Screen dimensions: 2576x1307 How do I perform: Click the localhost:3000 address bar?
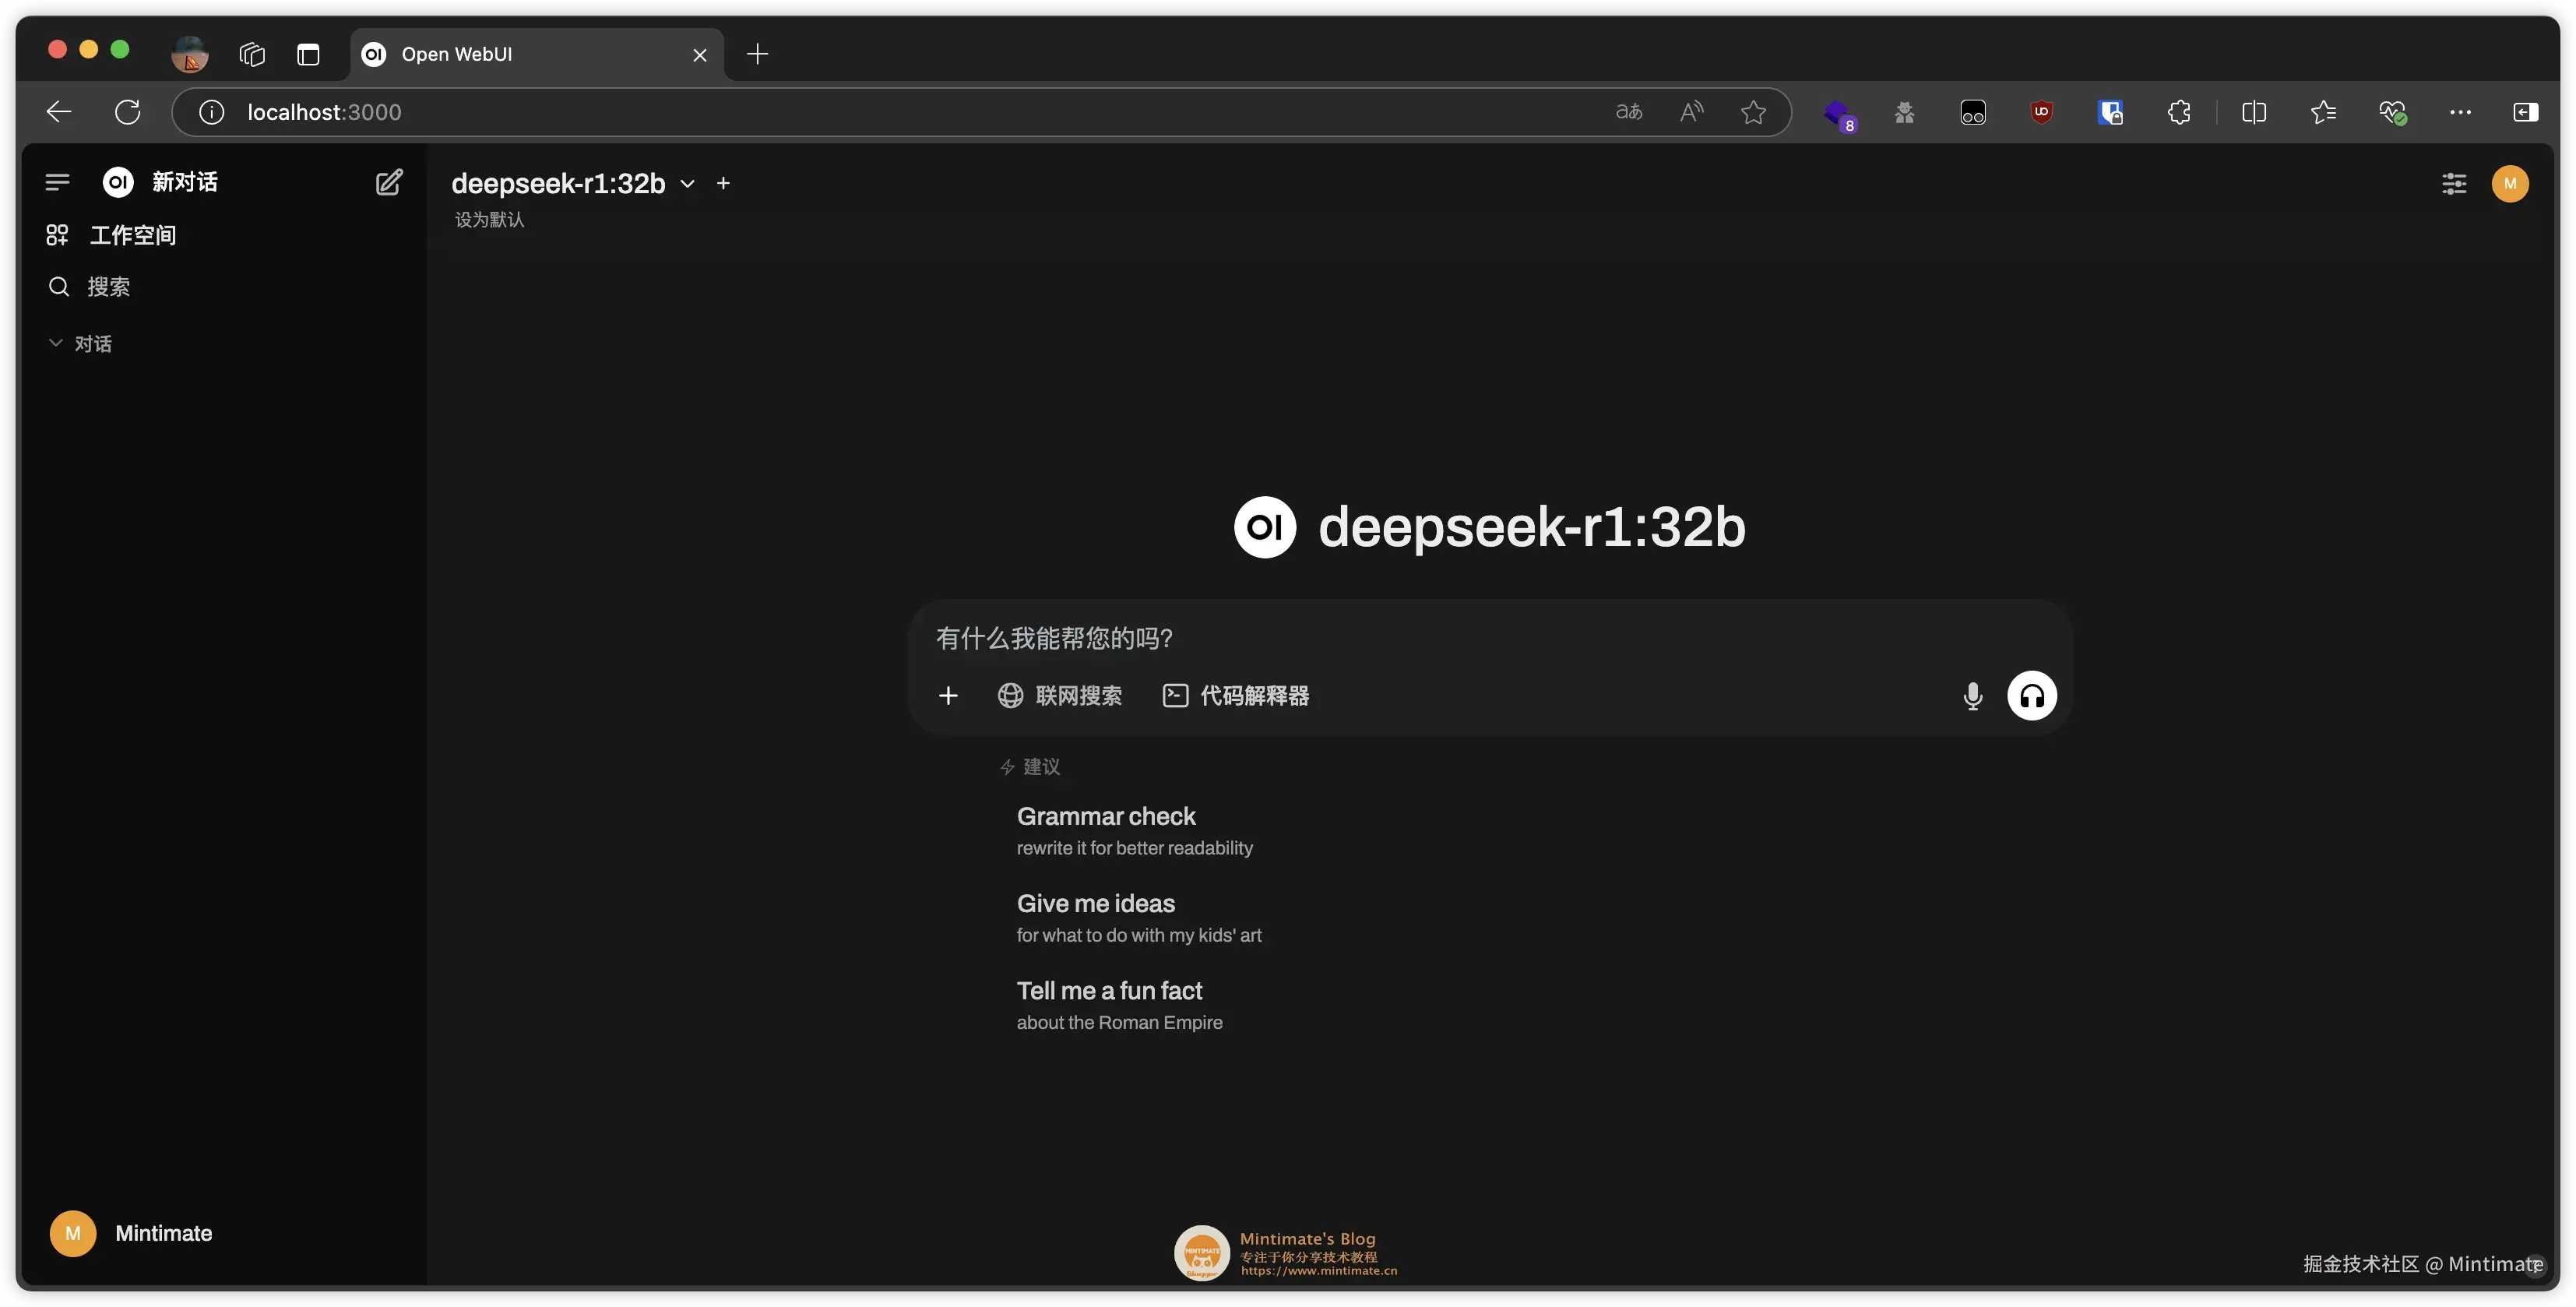(x=324, y=112)
